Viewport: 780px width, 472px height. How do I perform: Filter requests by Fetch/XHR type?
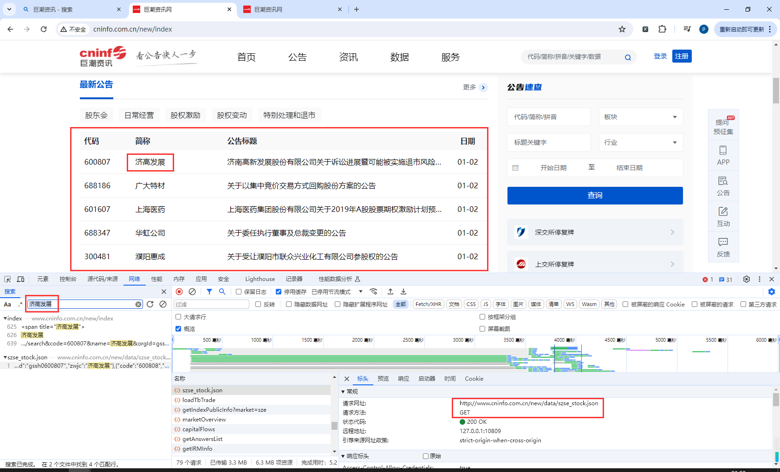tap(428, 304)
